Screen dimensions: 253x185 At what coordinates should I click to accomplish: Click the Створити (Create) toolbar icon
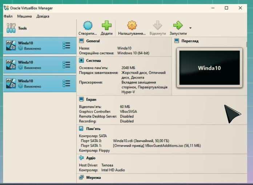tap(88, 25)
